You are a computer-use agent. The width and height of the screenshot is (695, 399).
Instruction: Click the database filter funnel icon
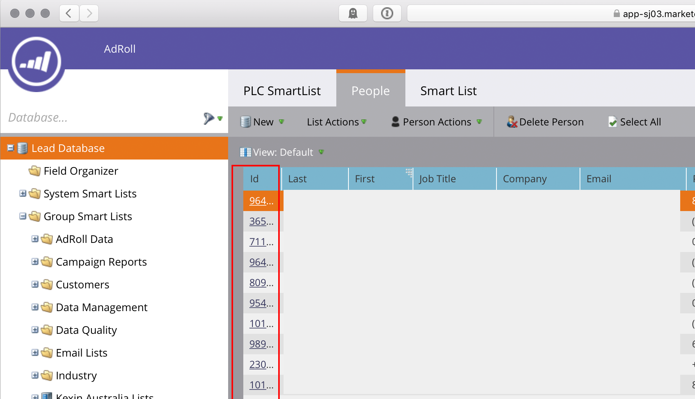(x=208, y=118)
